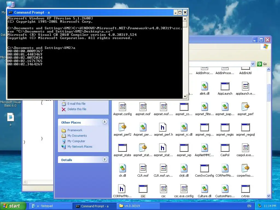
Task: Select the CLR.mof file icon
Action: click(143, 168)
